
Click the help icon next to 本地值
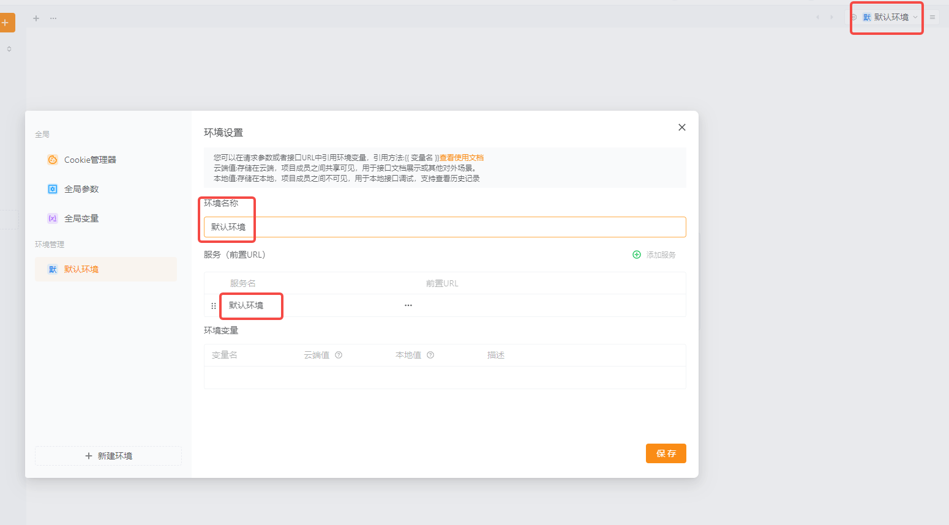pos(430,355)
